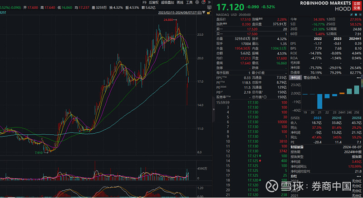Viewport: 363px width, 198px height.
Task: Click the 21 net profit bar
Action: pyautogui.click(x=320, y=101)
